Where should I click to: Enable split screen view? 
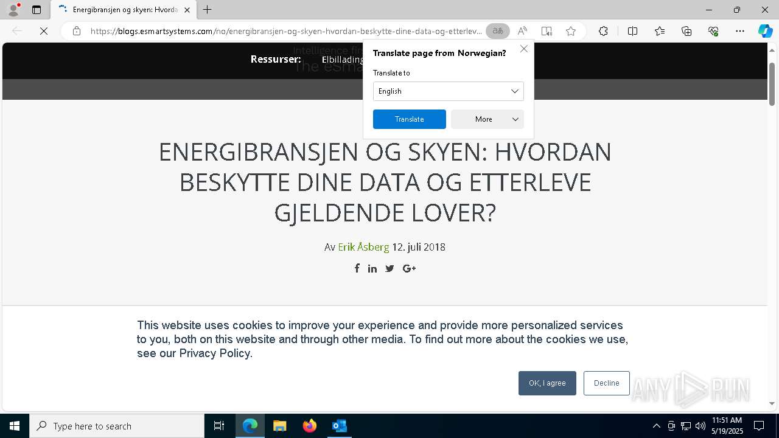pyautogui.click(x=632, y=31)
